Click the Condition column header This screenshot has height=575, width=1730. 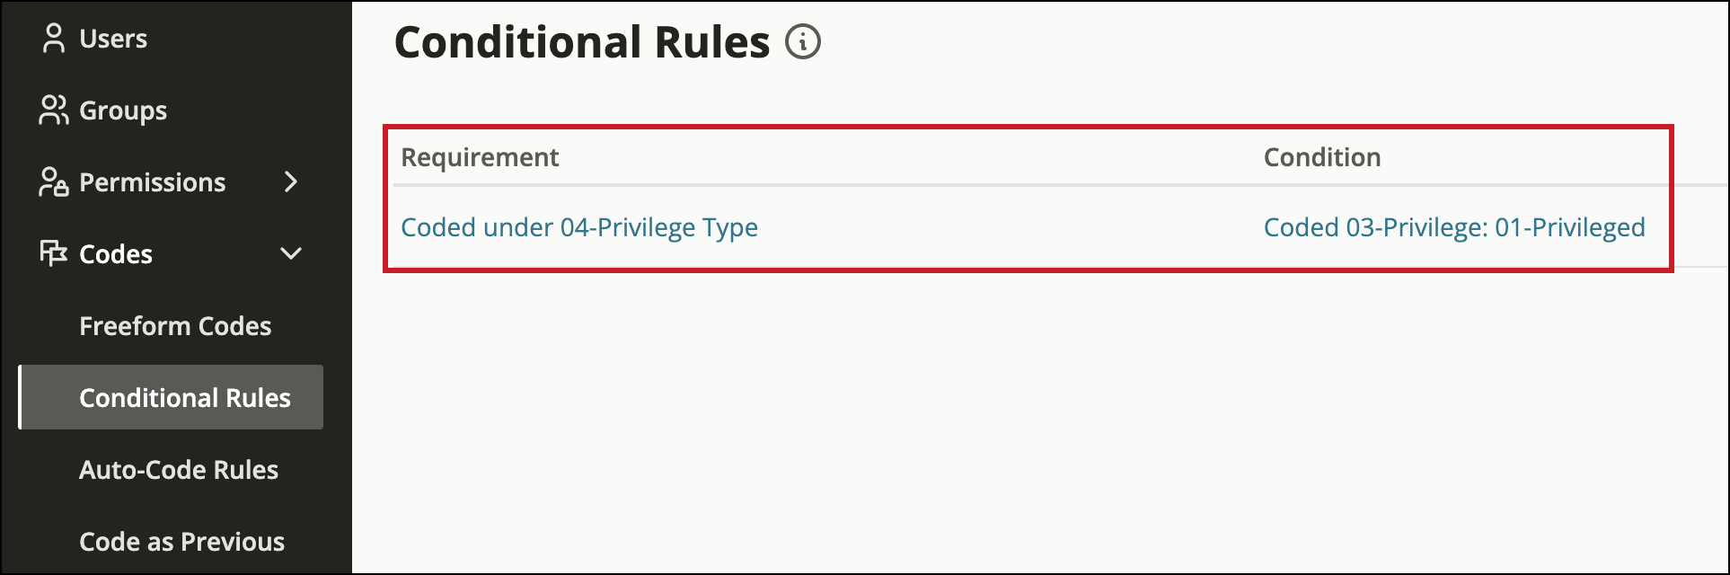tap(1322, 156)
